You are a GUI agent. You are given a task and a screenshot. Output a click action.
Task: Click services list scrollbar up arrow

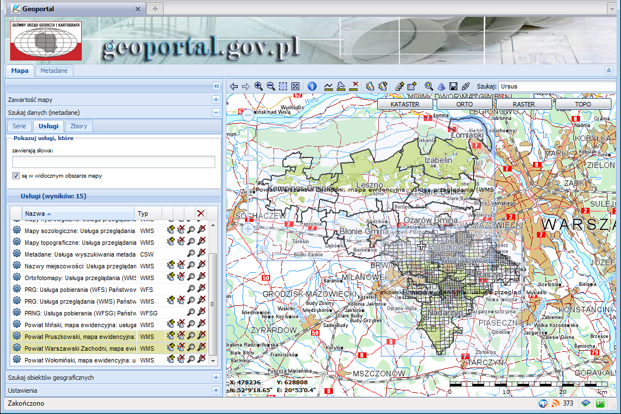click(213, 225)
